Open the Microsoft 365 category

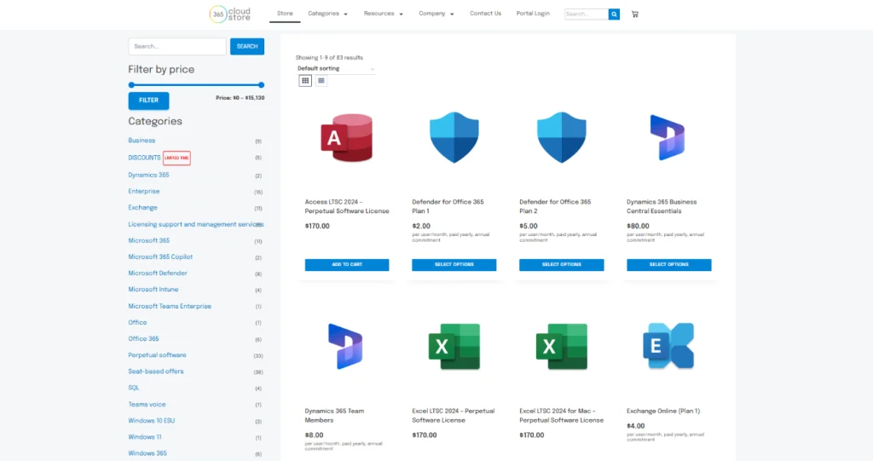[x=148, y=240]
